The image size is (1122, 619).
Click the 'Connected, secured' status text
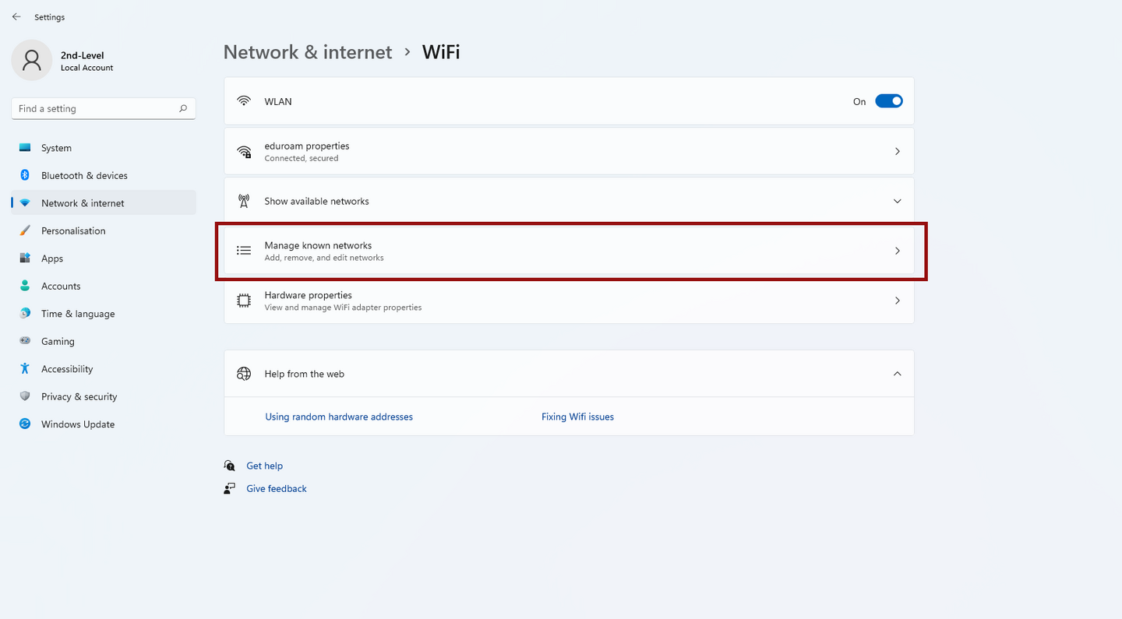tap(301, 158)
